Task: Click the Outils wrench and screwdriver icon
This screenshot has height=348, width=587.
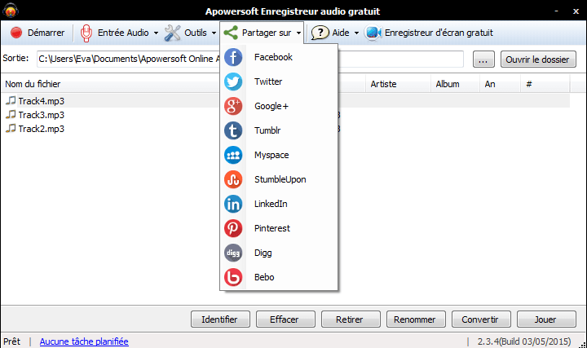Action: click(172, 33)
